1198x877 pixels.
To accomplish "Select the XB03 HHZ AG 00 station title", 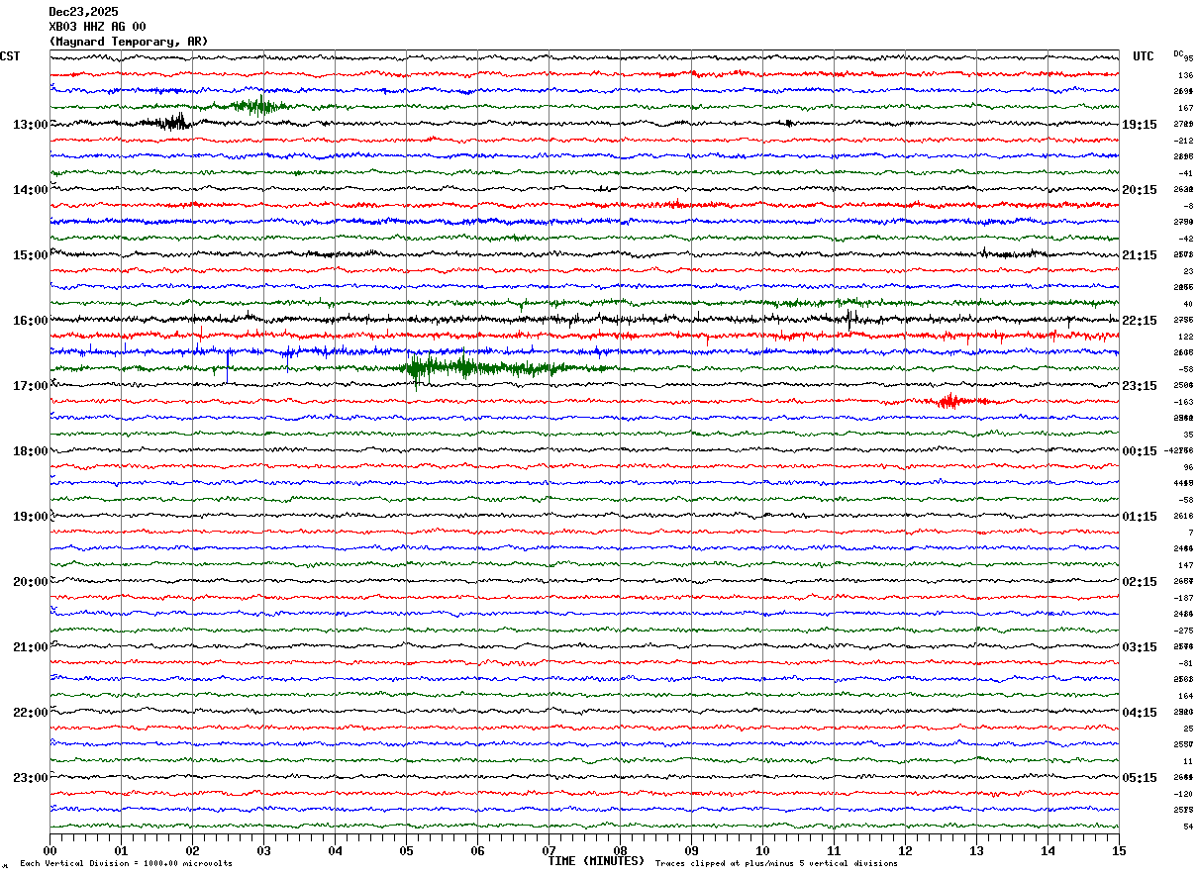I will coord(97,27).
